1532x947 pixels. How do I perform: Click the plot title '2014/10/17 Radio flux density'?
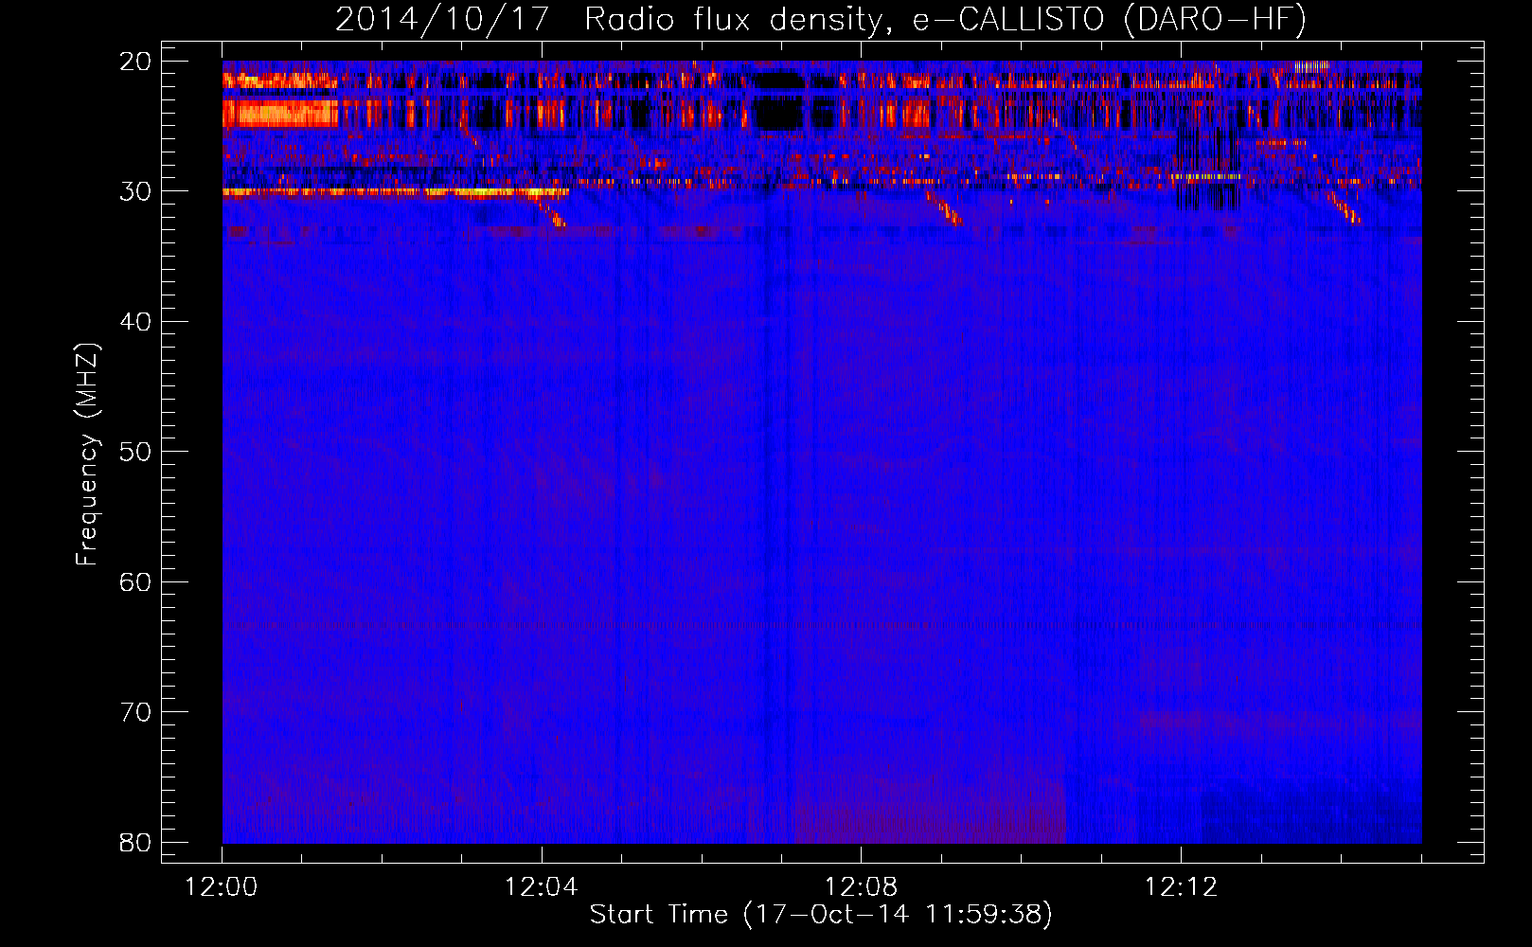coord(821,19)
